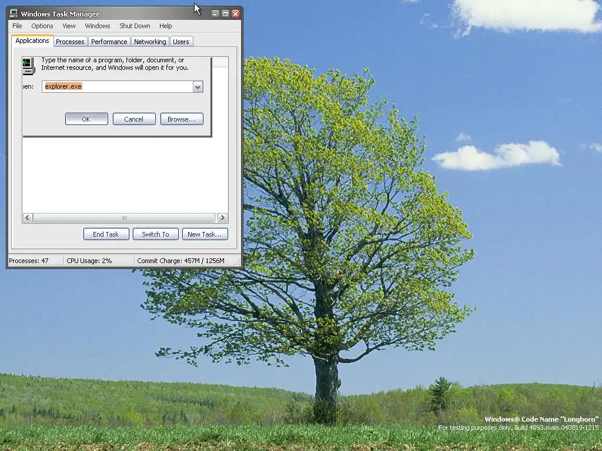Open the View menu
The height and width of the screenshot is (451, 602).
pos(69,26)
